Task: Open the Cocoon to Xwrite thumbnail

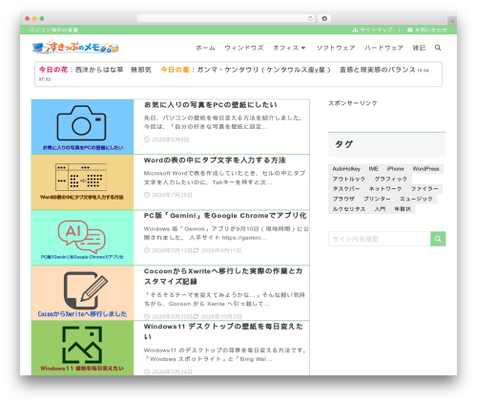Action: pos(82,293)
